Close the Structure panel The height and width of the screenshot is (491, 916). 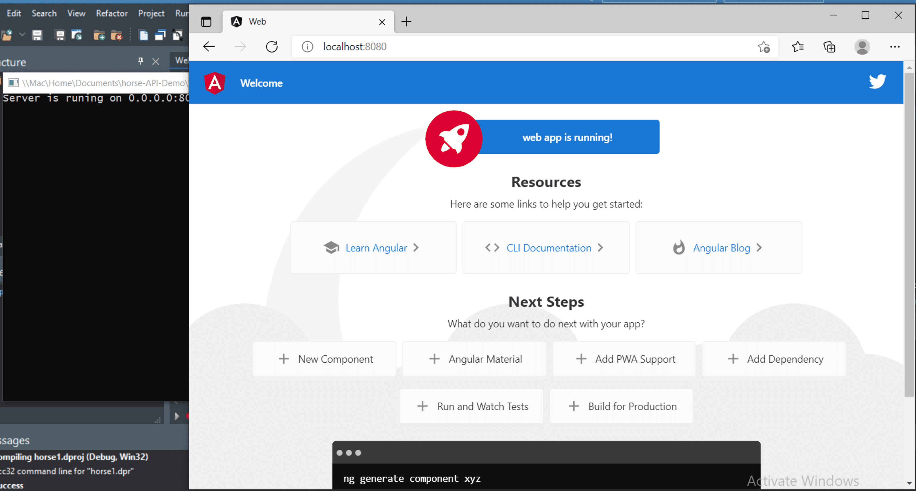pos(156,61)
